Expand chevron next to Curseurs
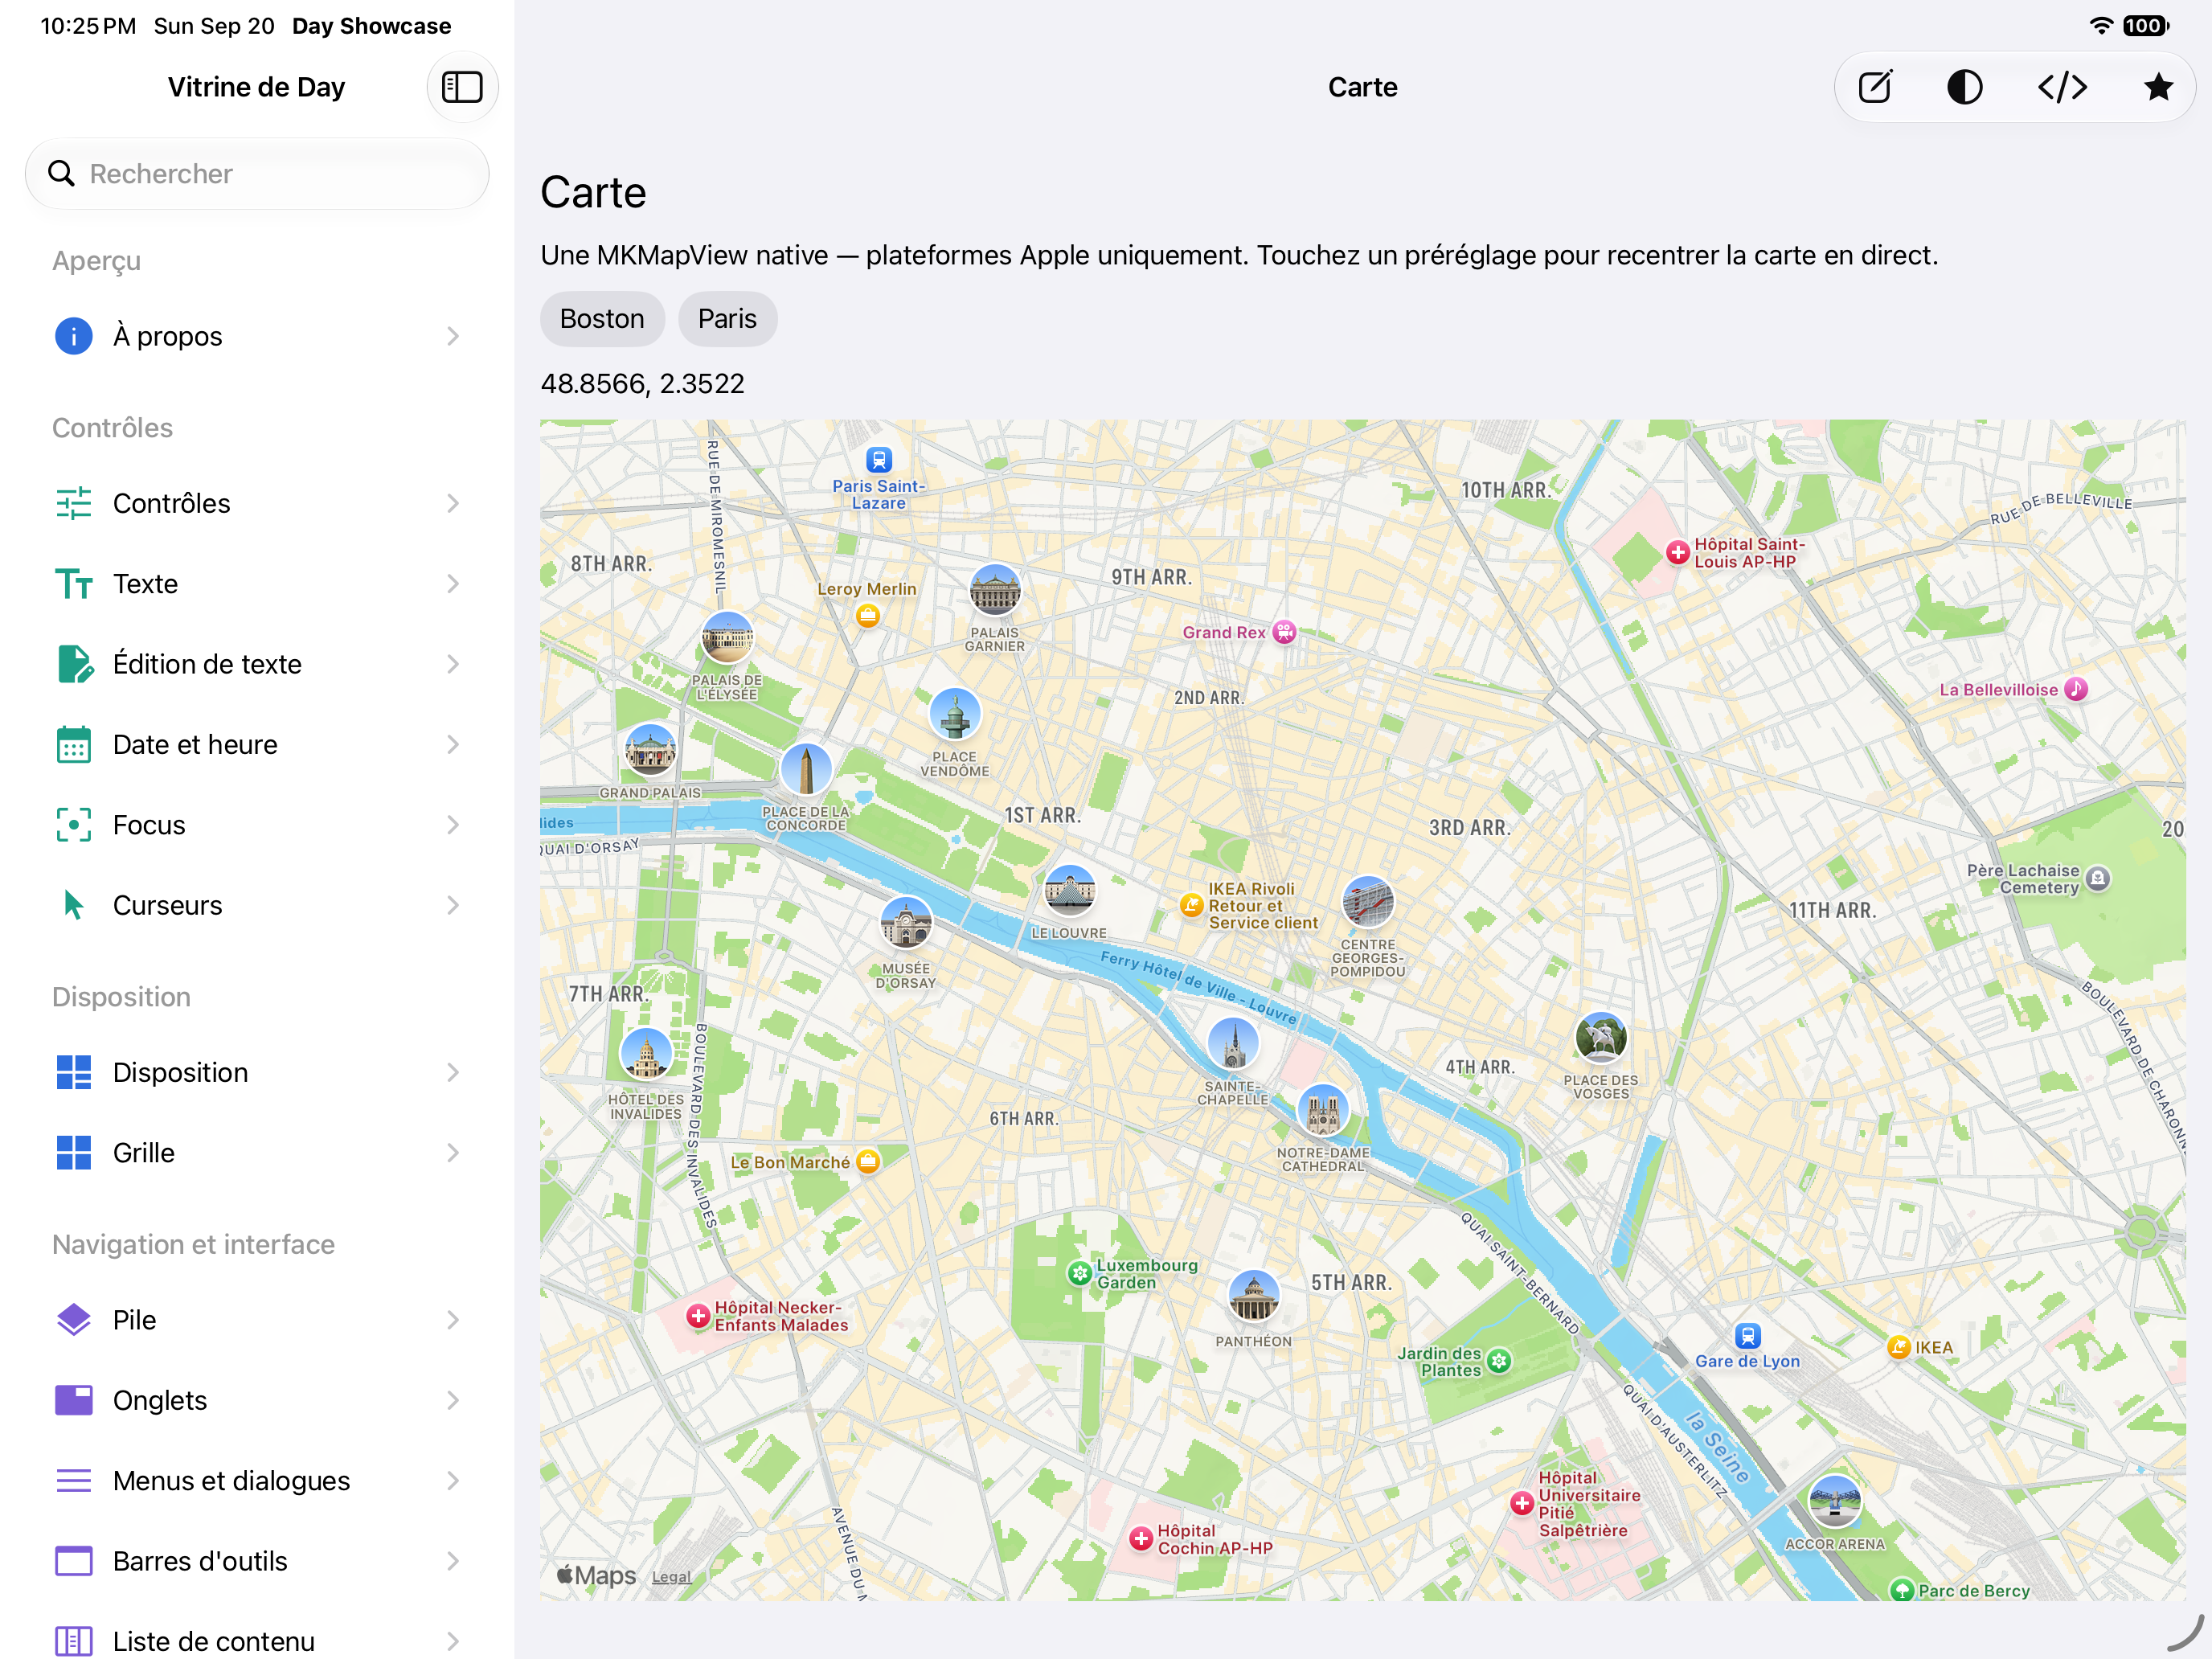This screenshot has width=2212, height=1659. [x=453, y=905]
